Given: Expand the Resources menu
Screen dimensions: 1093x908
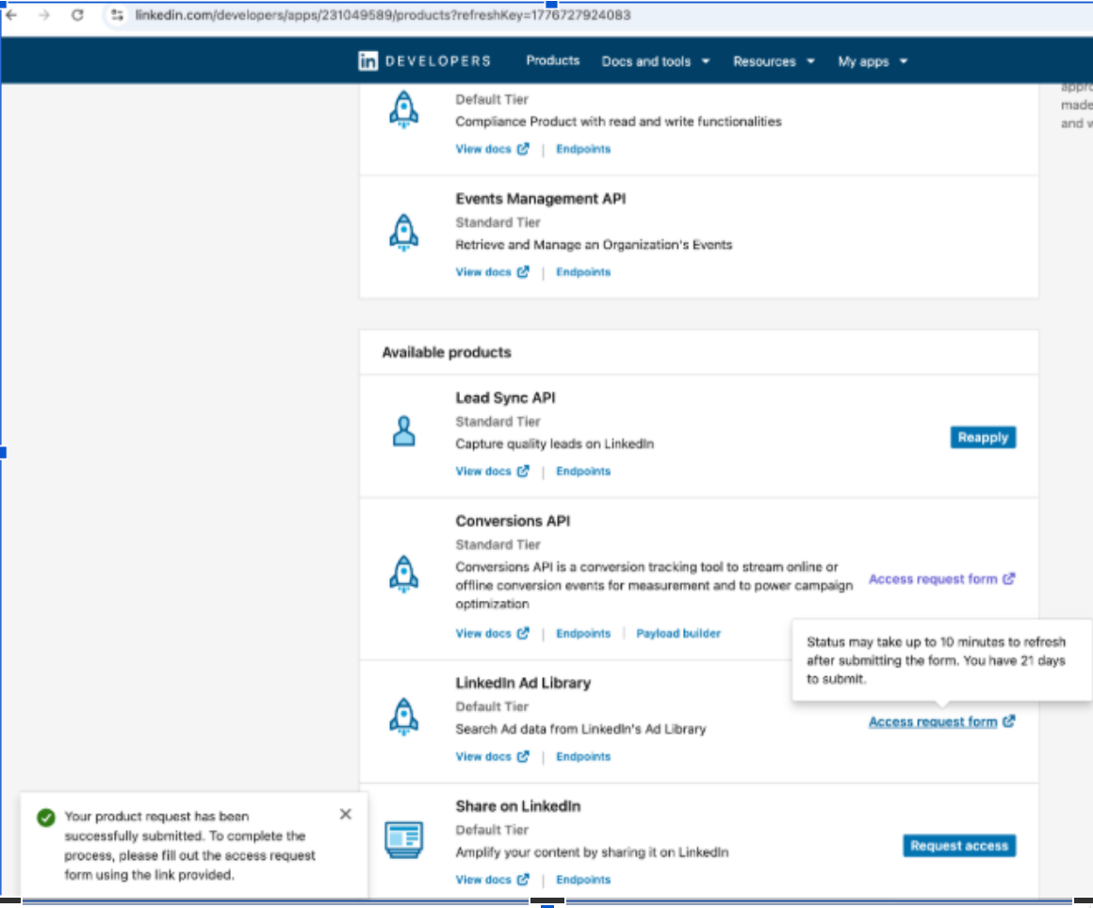Looking at the screenshot, I should point(774,61).
